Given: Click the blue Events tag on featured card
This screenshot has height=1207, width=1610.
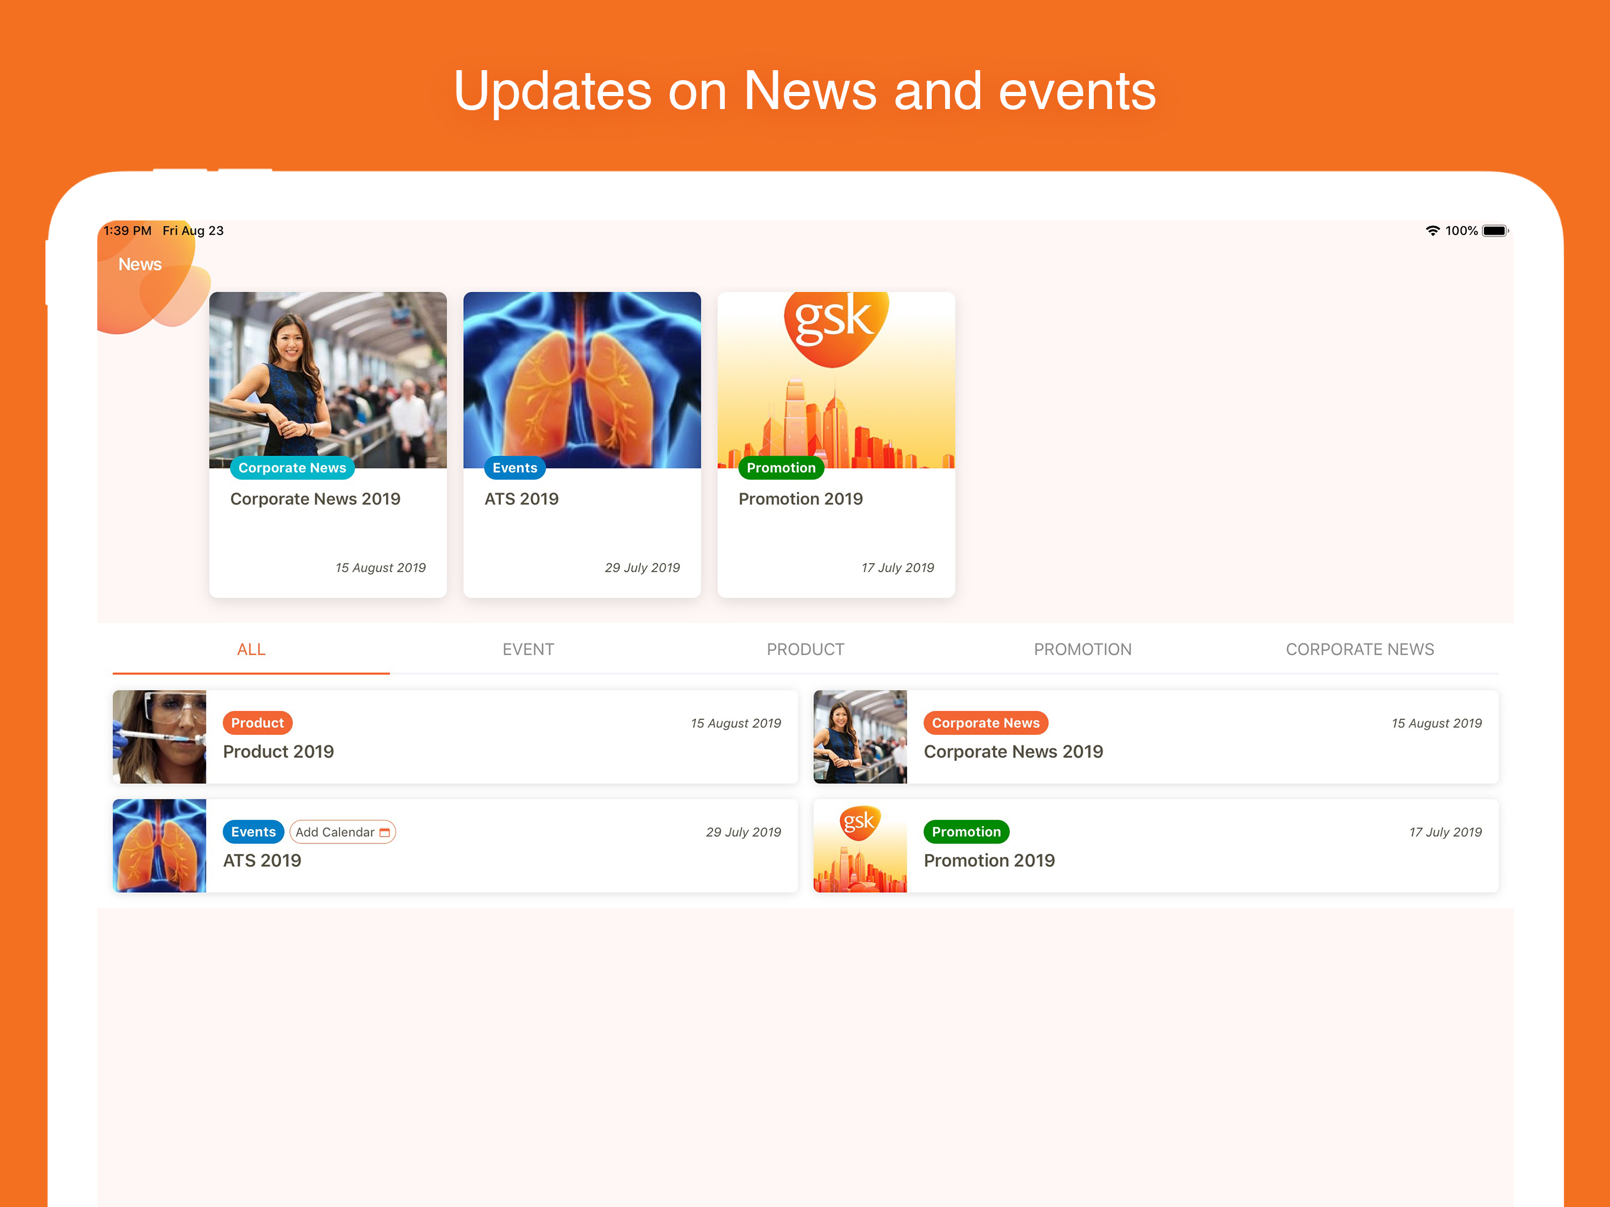Looking at the screenshot, I should (x=514, y=468).
